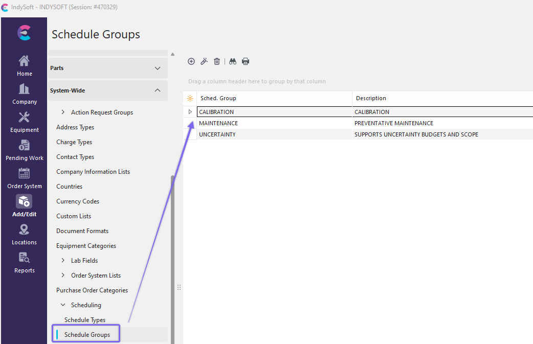Screen dimensions: 533x344
Task: Go to Pending Work in sidebar
Action: (x=24, y=150)
